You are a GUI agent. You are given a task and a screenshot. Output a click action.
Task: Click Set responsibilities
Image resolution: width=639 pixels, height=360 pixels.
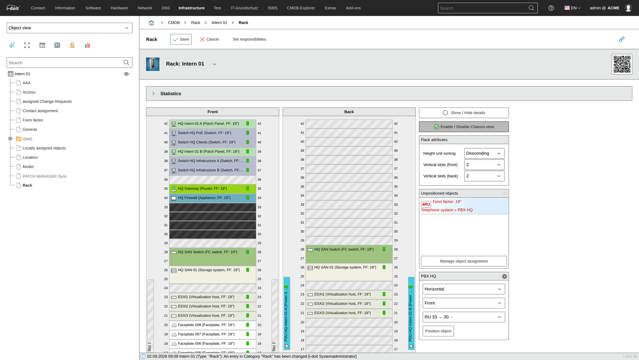tap(249, 39)
